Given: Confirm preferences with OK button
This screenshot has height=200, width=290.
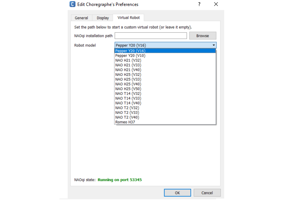Looking at the screenshot, I should (177, 193).
